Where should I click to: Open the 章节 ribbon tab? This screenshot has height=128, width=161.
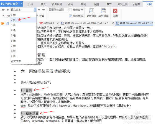[x=109, y=4]
